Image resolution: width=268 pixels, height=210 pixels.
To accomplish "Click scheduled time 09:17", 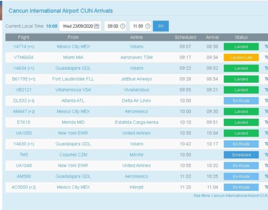I will (x=185, y=57).
